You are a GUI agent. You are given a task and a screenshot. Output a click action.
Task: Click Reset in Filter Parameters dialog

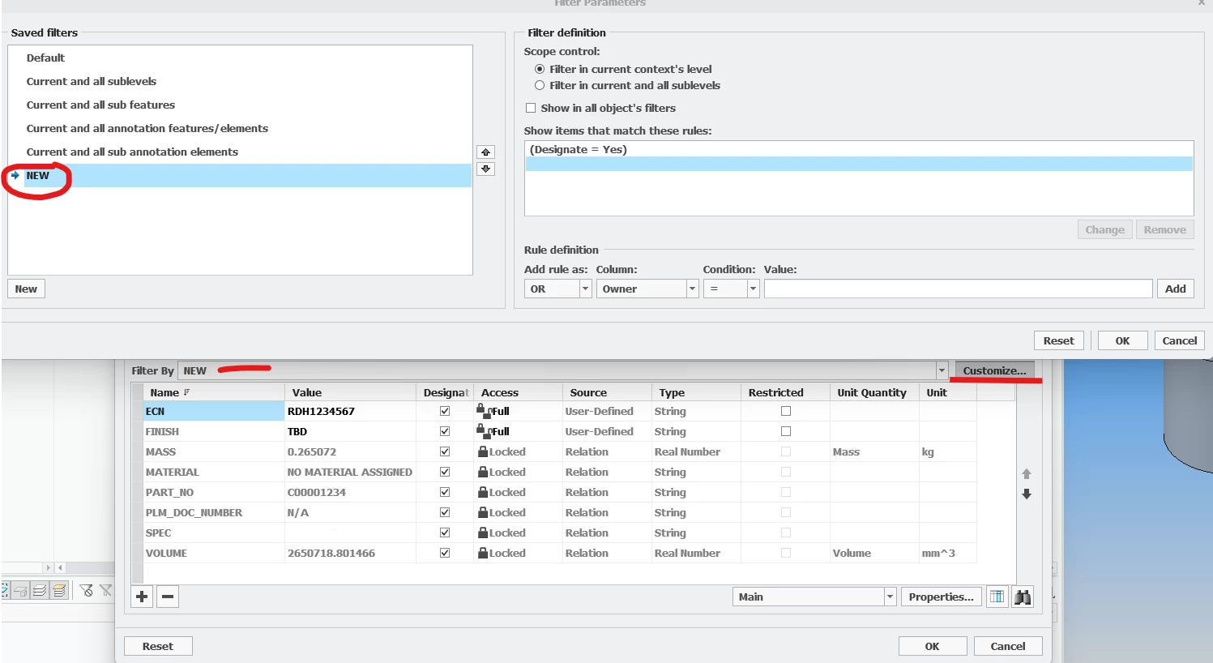tap(1058, 340)
